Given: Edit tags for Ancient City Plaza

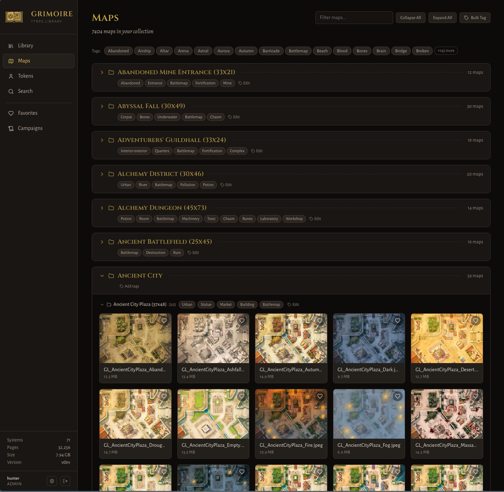Looking at the screenshot, I should coord(293,304).
